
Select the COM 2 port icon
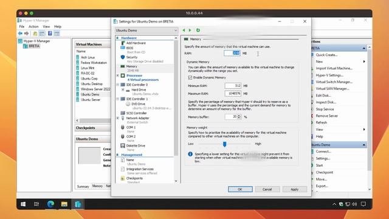pos(123,136)
